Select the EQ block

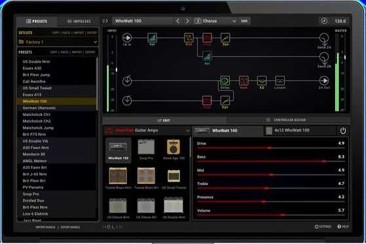[262, 81]
